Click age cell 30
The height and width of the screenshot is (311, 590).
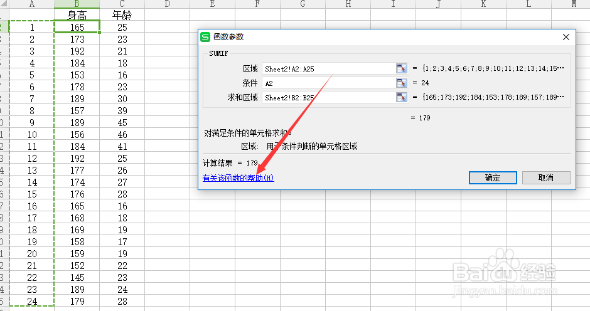(122, 99)
